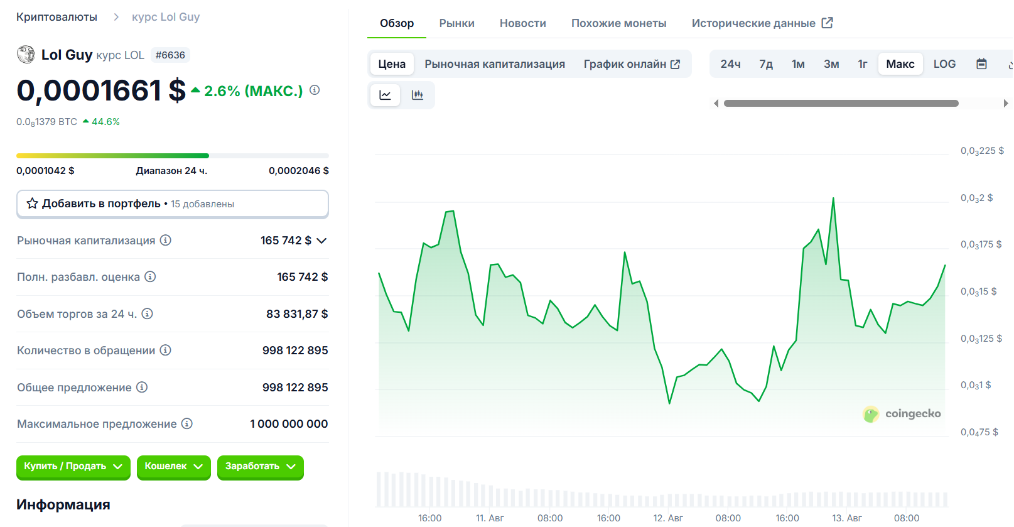The width and height of the screenshot is (1014, 527).
Task: Click the chart horizontal scrollbar thumb
Action: click(x=841, y=103)
